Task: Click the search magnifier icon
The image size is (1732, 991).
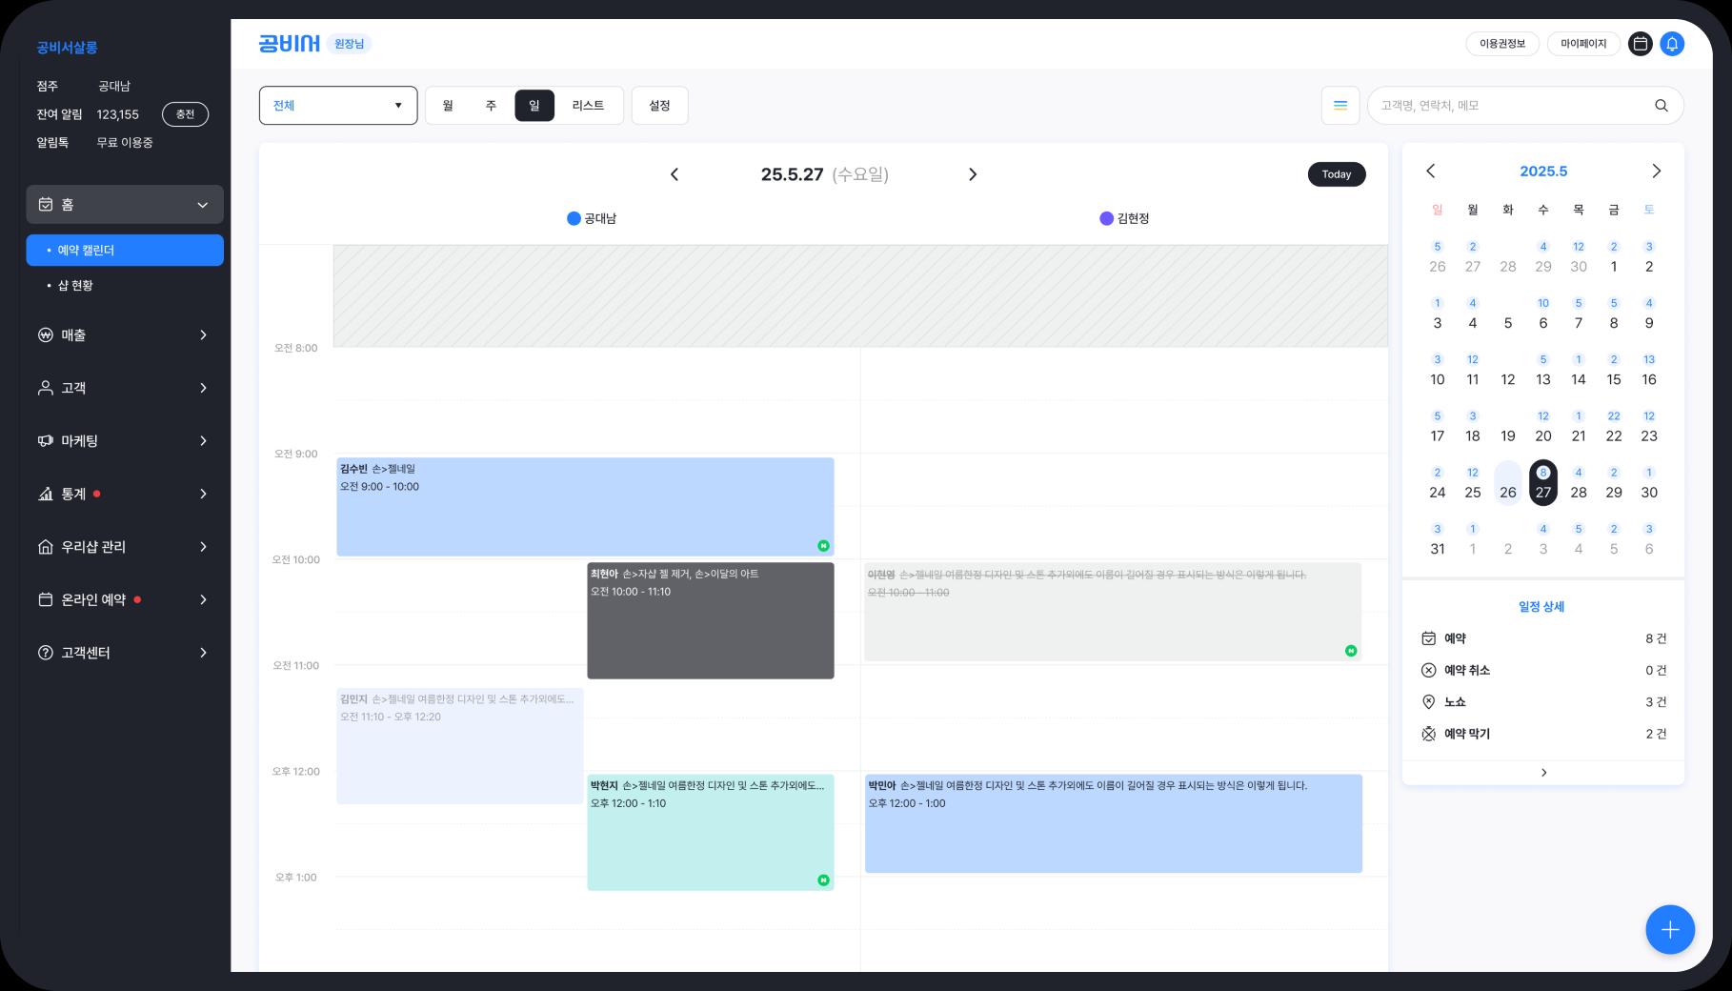Action: [x=1661, y=106]
